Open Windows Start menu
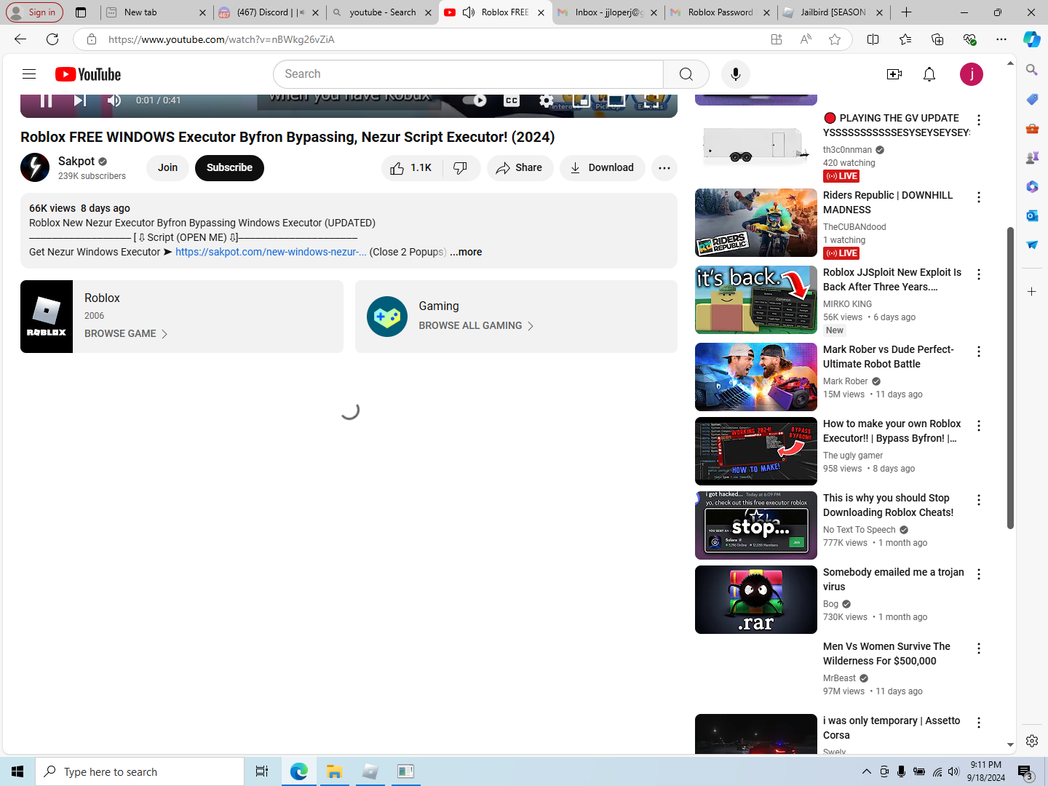 pyautogui.click(x=17, y=771)
